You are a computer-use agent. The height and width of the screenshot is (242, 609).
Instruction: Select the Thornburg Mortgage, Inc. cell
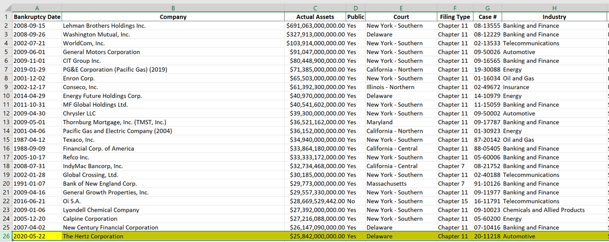tap(173, 122)
